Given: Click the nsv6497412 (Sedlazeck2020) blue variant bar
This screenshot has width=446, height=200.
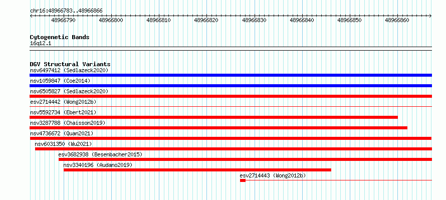Looking at the screenshot, I should [231, 75].
